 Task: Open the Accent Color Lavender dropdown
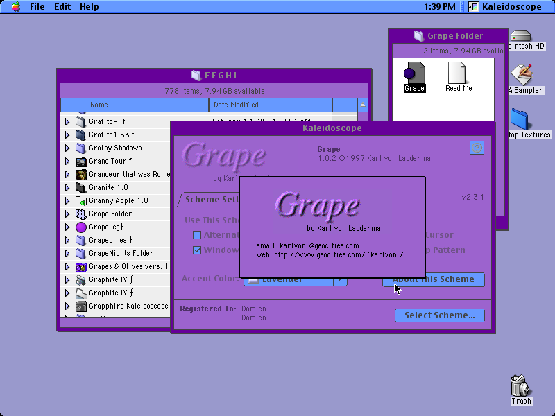295,280
